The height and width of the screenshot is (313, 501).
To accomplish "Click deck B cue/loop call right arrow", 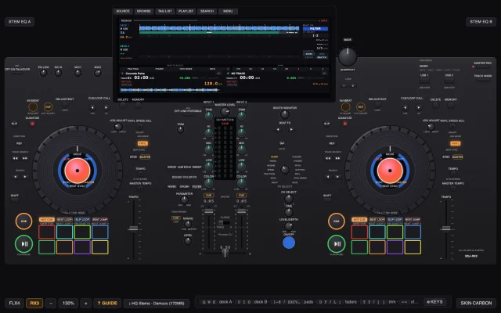I will 419,108.
